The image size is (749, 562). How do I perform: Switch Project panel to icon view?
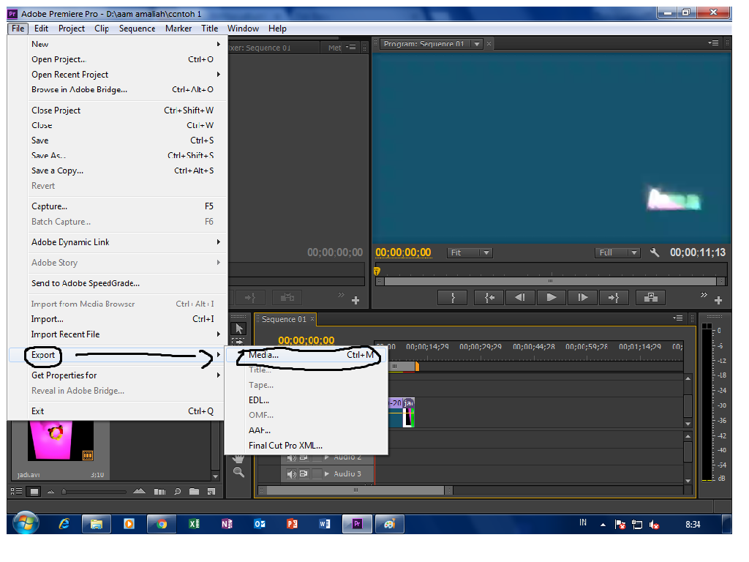(x=34, y=491)
